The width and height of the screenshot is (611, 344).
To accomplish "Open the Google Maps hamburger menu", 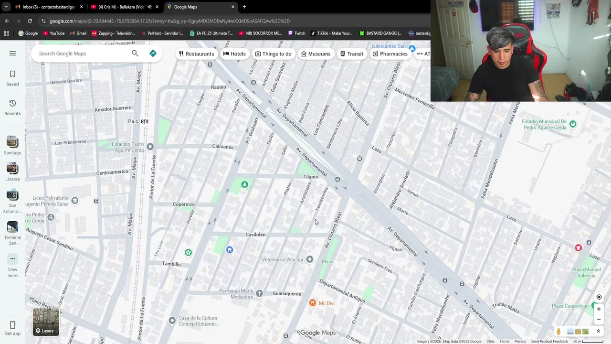I will coord(12,53).
